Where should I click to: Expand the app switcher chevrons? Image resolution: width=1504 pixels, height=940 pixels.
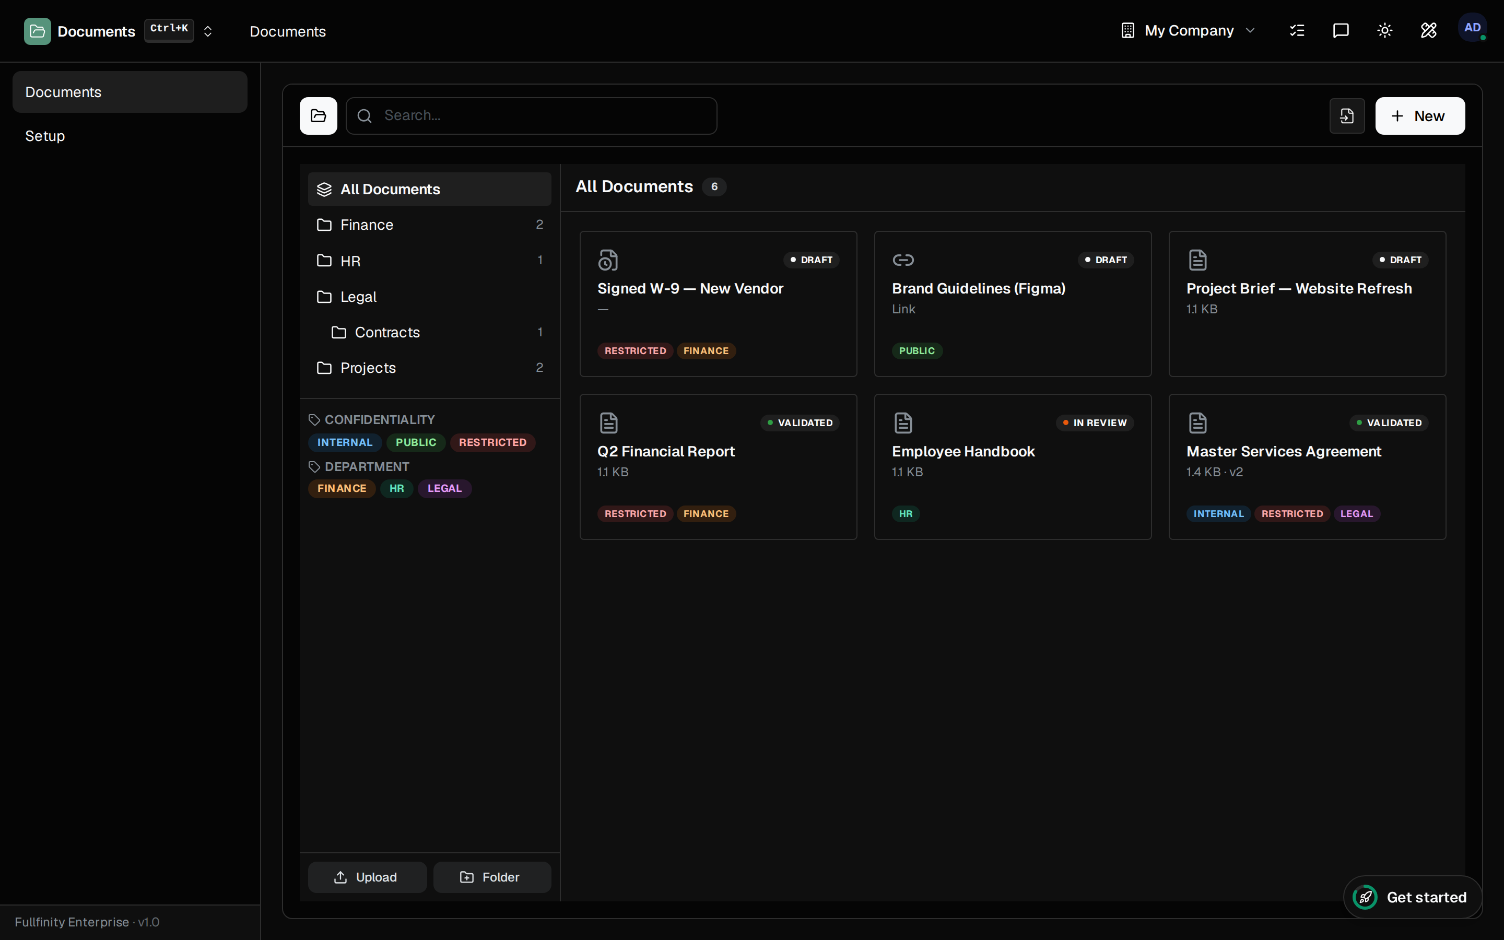(208, 31)
